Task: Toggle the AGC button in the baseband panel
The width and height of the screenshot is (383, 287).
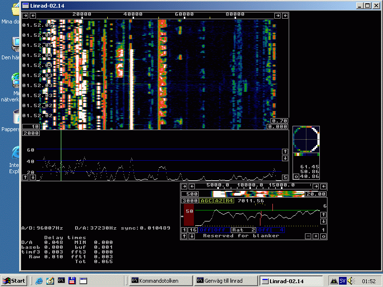Action: coord(206,201)
